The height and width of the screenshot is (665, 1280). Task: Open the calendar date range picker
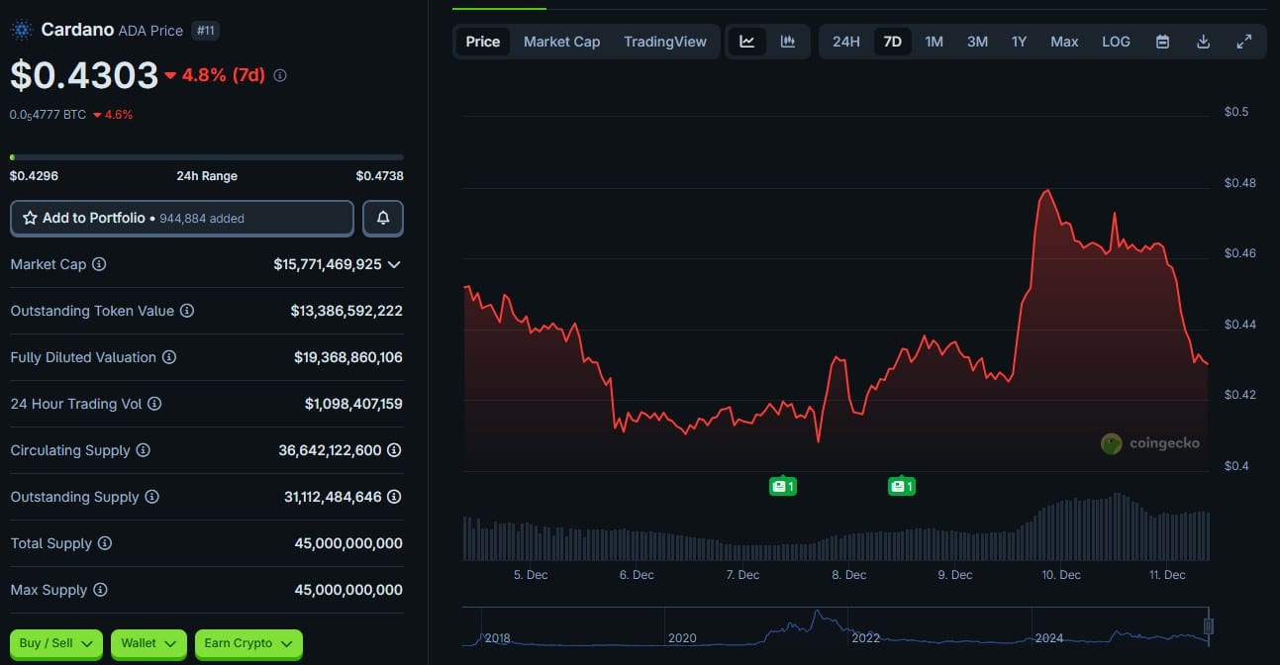coord(1163,42)
